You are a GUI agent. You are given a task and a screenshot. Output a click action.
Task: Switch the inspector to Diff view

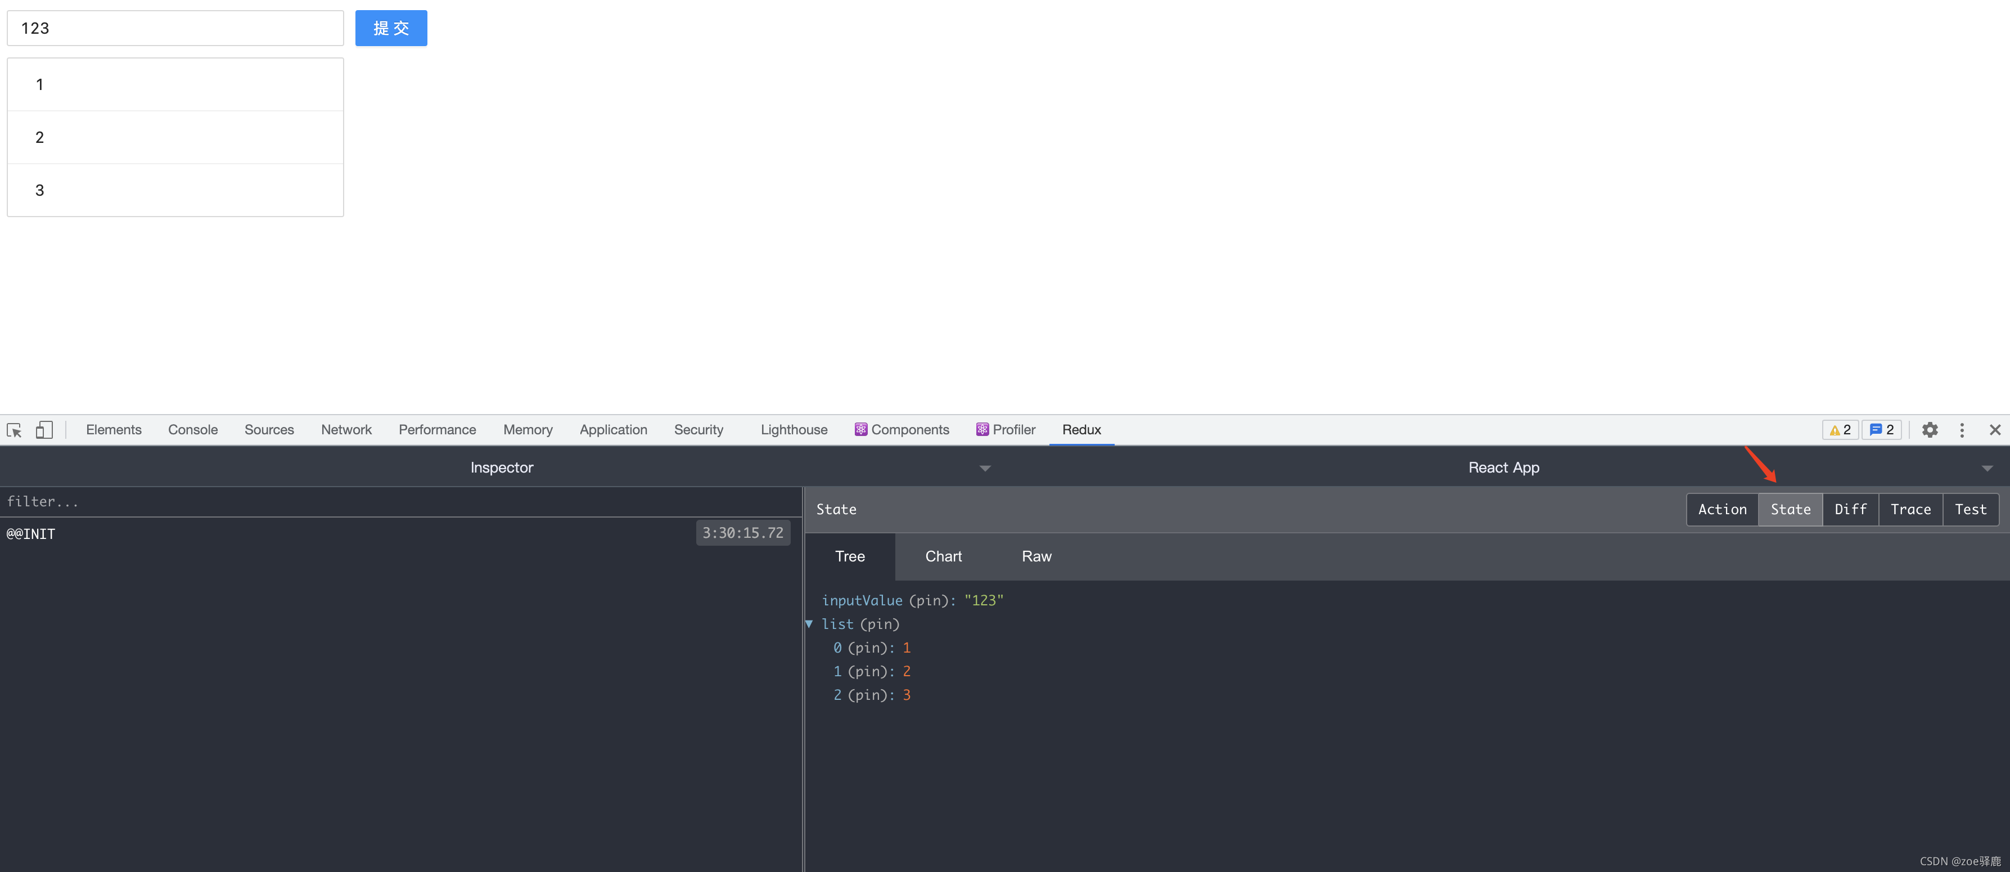(1850, 510)
